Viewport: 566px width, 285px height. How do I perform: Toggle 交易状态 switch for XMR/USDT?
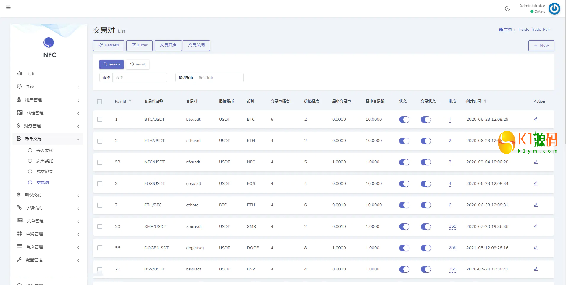(426, 227)
